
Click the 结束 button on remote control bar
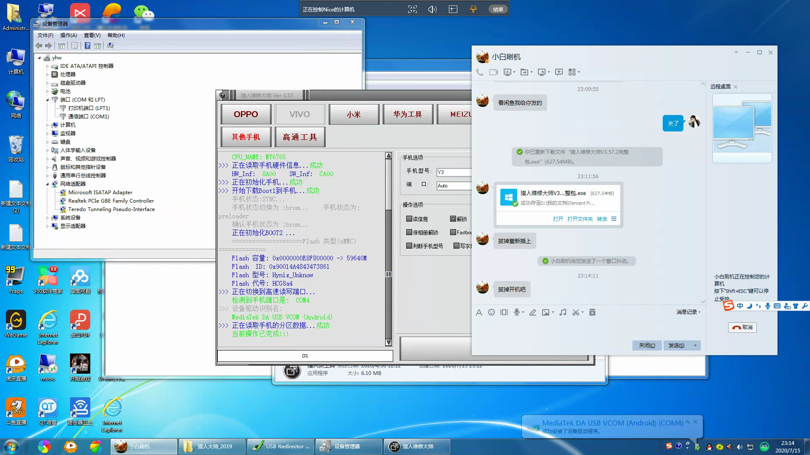pos(498,9)
